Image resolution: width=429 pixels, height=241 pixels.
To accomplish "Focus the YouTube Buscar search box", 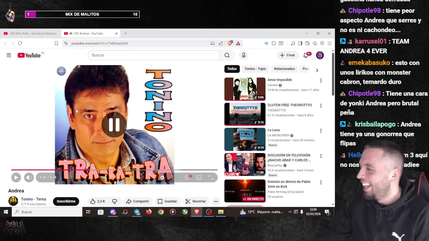I will point(154,55).
